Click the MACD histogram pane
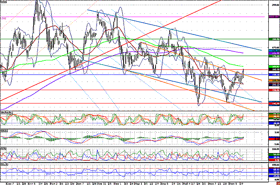The width and height of the screenshot is (280, 185). 129,138
